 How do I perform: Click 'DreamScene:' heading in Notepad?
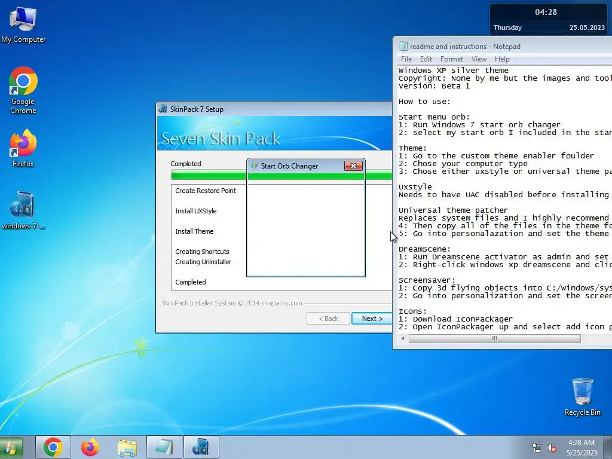point(424,249)
